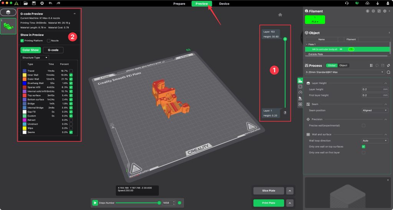The image size is (393, 210).
Task: Click the home view icon above layer slider
Action: point(280,15)
